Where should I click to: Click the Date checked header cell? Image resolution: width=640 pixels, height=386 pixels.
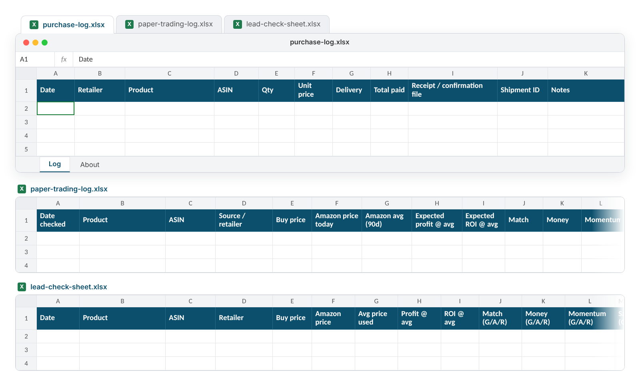pyautogui.click(x=58, y=220)
